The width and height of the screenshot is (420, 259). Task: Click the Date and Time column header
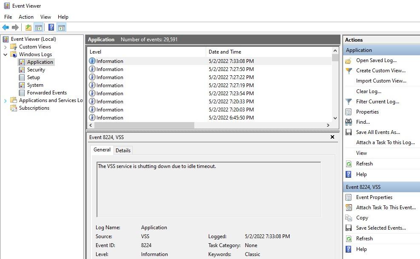[269, 52]
